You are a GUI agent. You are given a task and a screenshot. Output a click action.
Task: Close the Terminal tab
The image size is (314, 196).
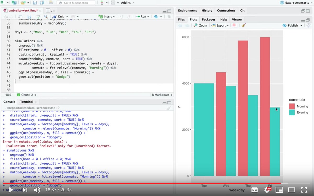click(36, 102)
